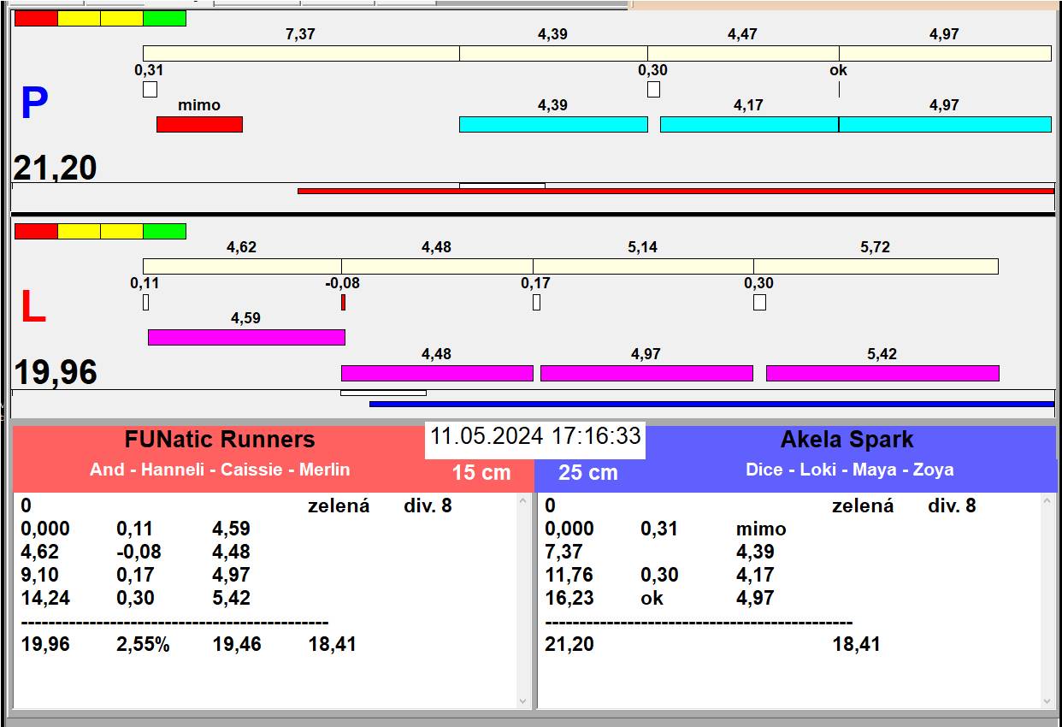Click the timestamp 11.05.2024 17:16:33
The height and width of the screenshot is (727, 1062).
tap(535, 436)
